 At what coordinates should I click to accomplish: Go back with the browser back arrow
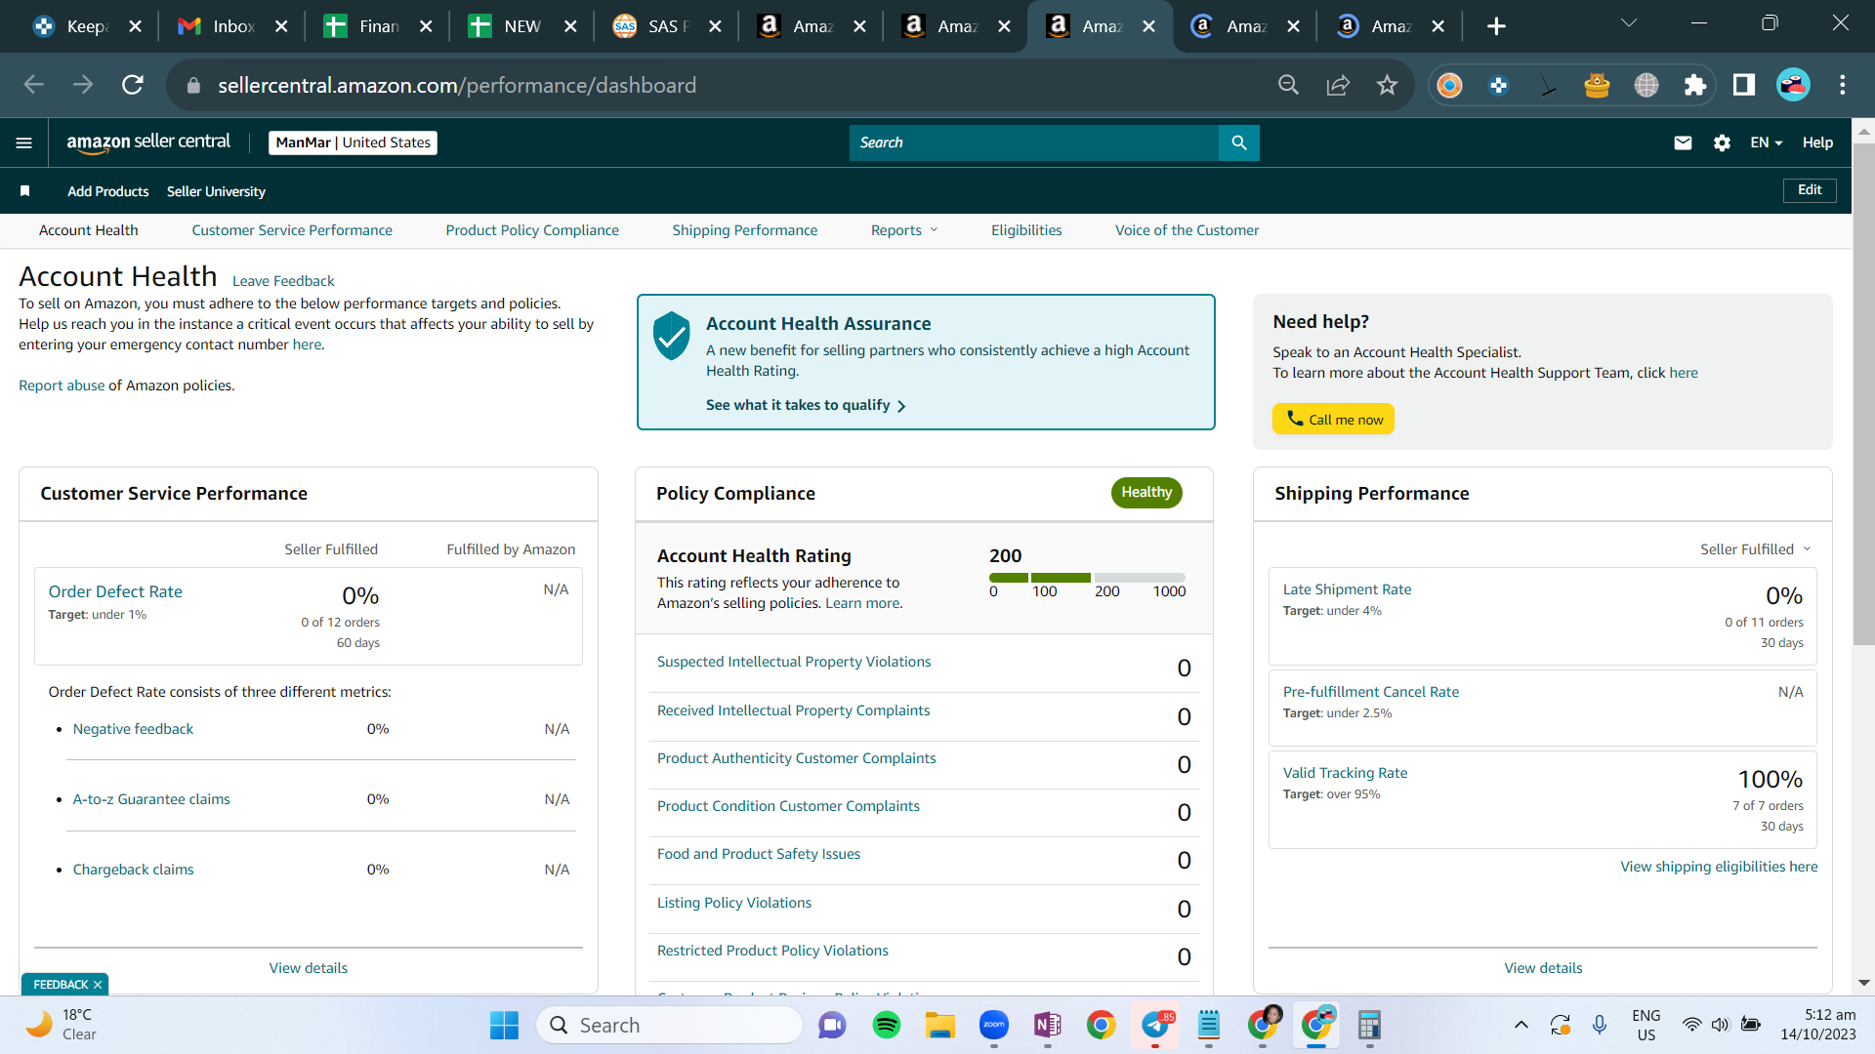point(34,85)
